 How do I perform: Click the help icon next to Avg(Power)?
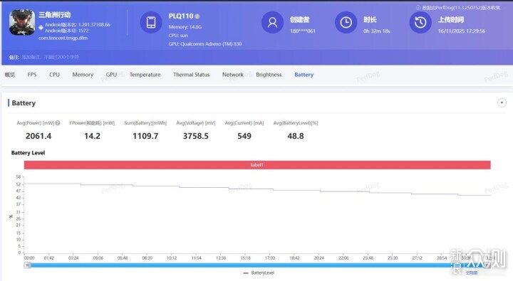[x=58, y=123]
